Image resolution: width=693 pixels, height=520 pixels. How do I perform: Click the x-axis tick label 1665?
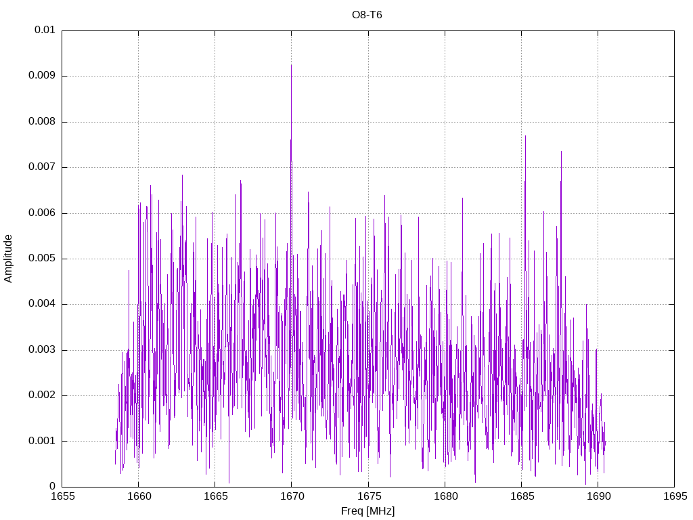tap(216, 496)
